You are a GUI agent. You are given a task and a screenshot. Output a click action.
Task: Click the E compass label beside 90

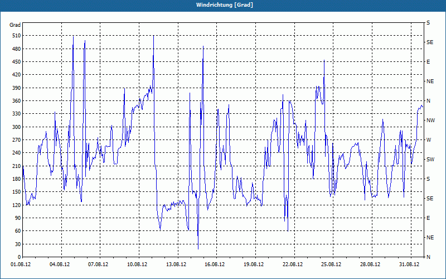click(428, 218)
